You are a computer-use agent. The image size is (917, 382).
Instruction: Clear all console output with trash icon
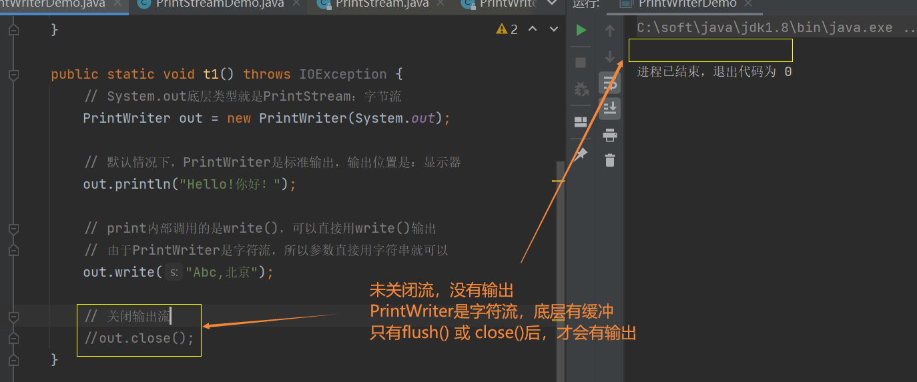tap(609, 160)
